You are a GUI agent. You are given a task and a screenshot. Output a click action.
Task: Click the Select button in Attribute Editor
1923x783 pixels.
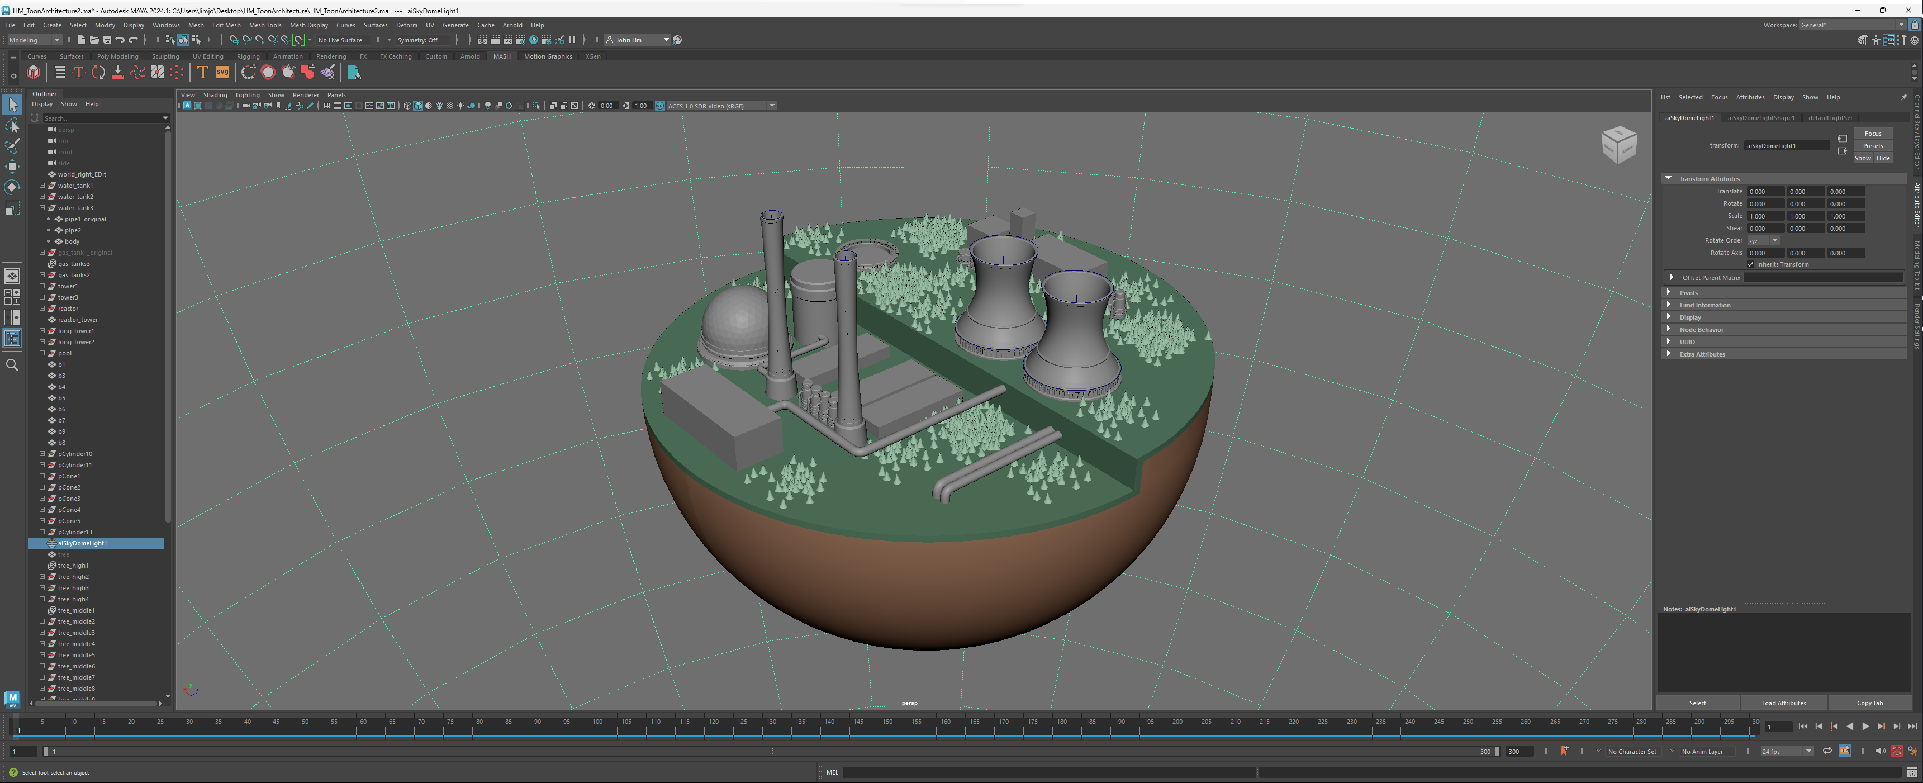(1698, 703)
